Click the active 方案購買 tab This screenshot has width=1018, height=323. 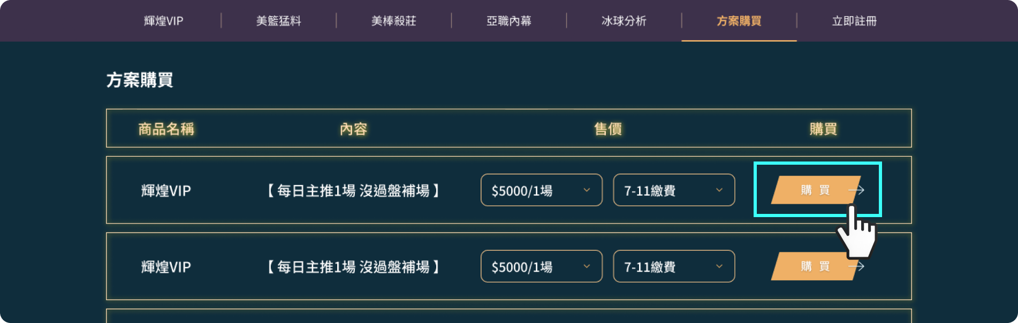(739, 21)
